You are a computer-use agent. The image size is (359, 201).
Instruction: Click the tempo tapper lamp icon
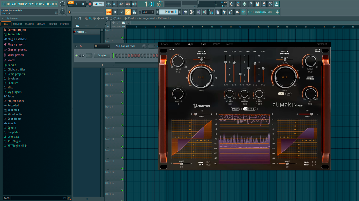pyautogui.click(x=230, y=12)
